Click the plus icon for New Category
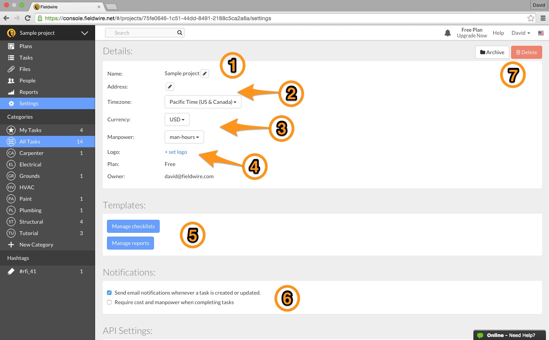The width and height of the screenshot is (549, 340). point(11,245)
